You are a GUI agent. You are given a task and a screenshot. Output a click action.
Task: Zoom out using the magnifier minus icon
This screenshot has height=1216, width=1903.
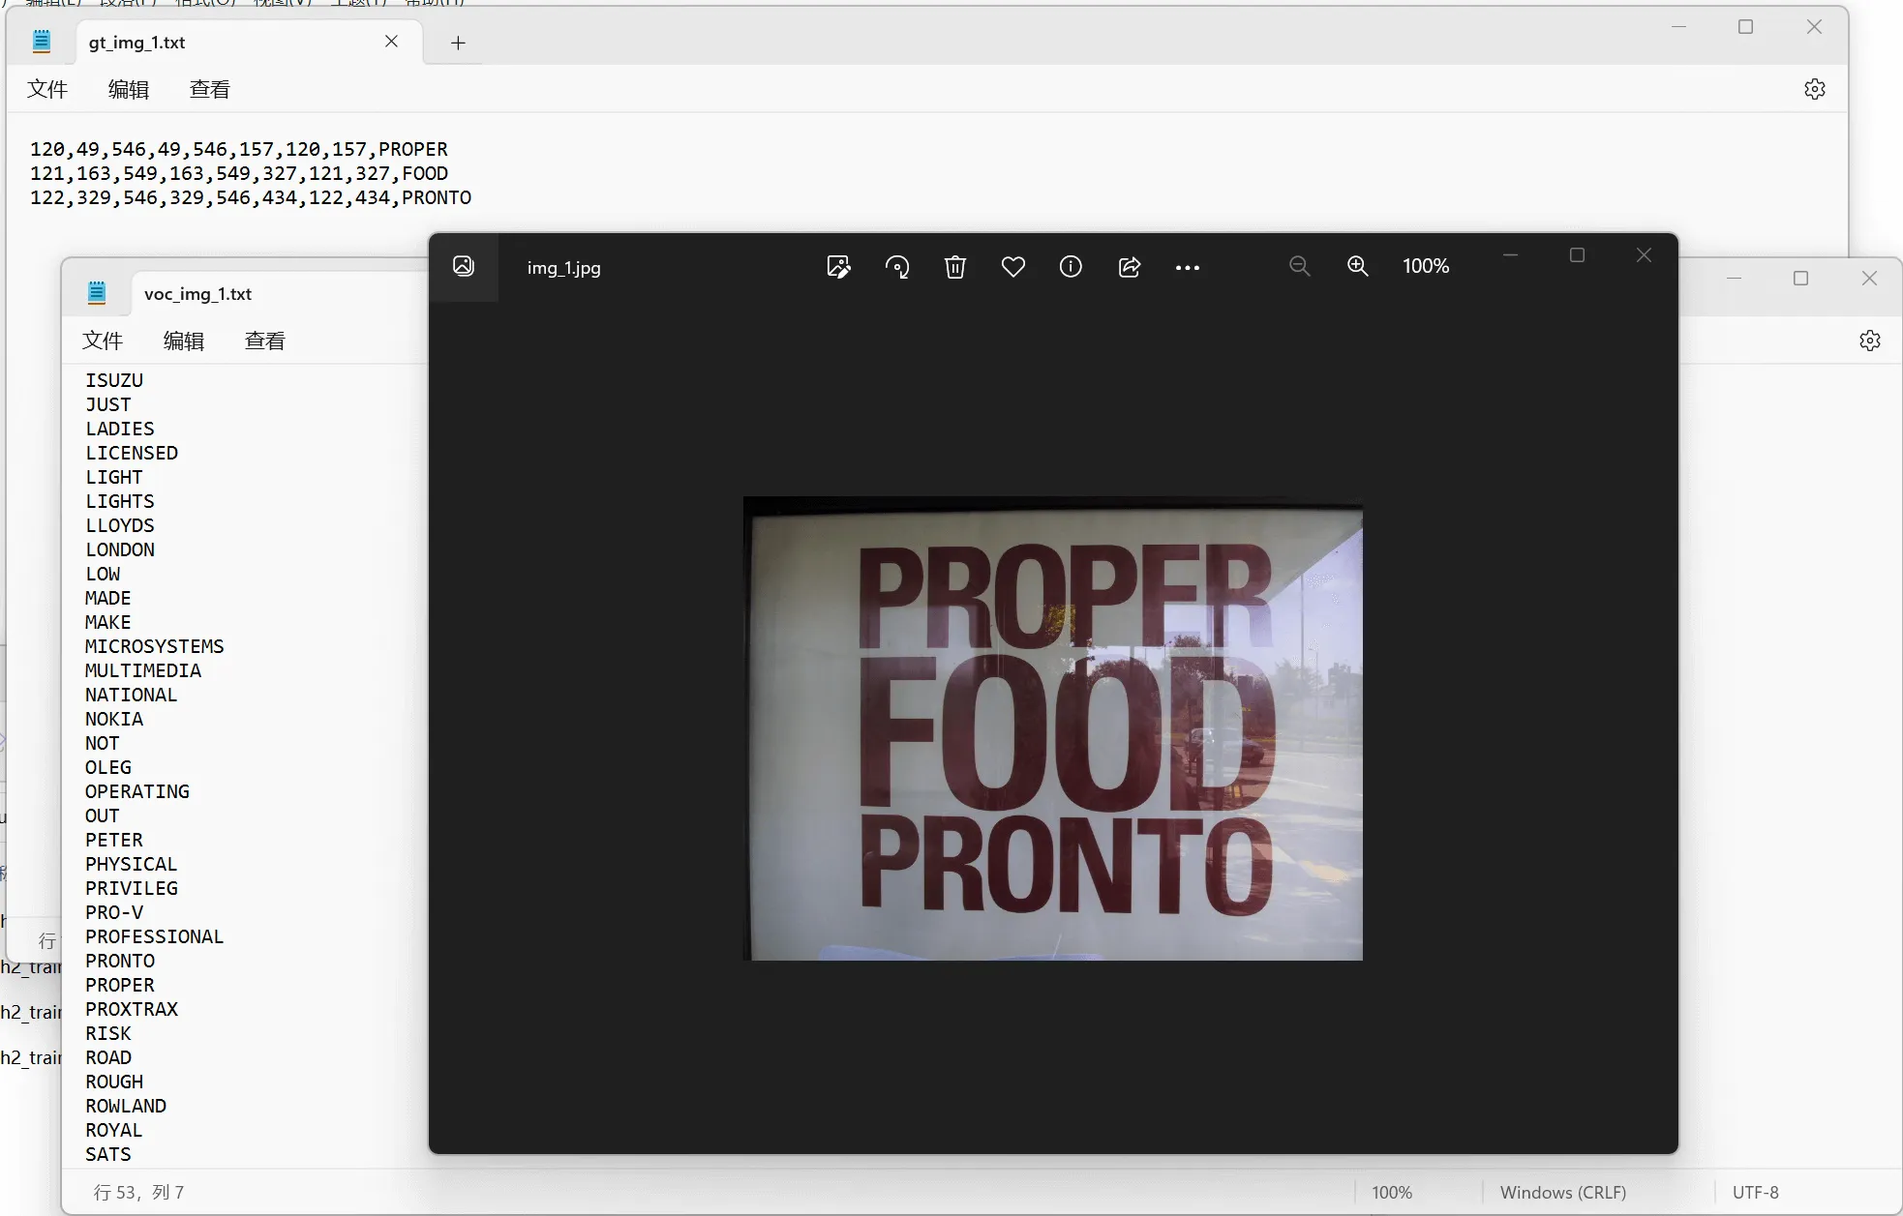pos(1300,266)
